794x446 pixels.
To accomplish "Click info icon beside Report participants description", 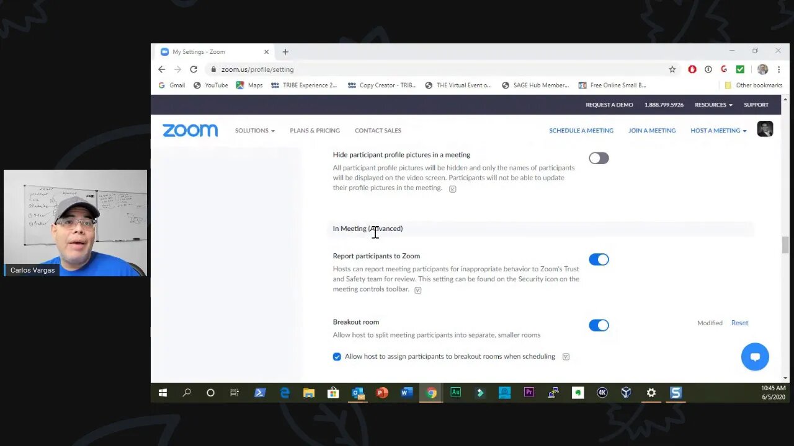I will tap(417, 290).
